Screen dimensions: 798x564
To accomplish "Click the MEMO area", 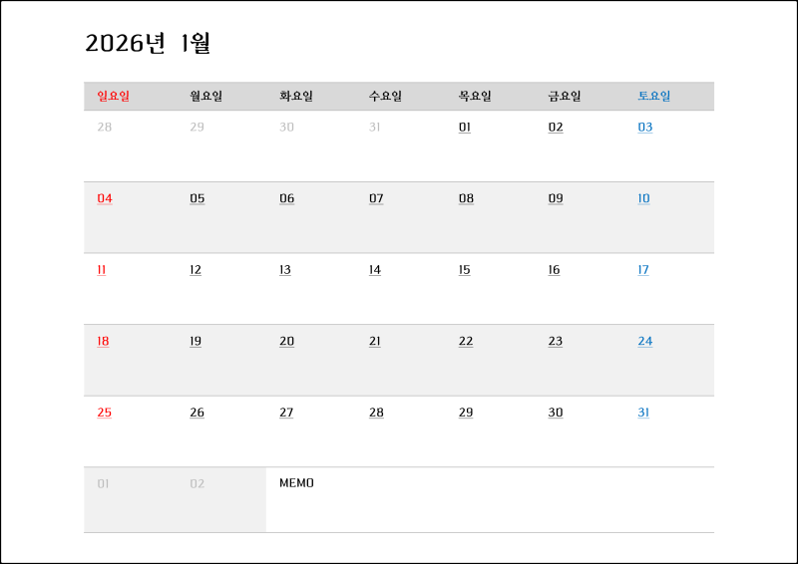I will point(490,500).
